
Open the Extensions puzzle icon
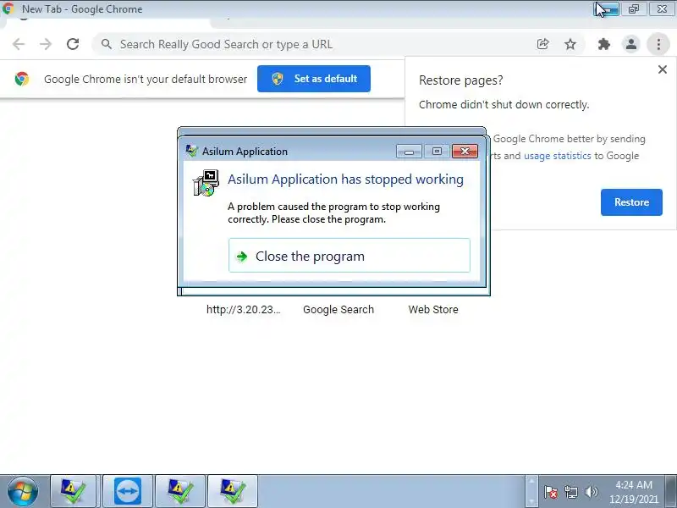[603, 44]
